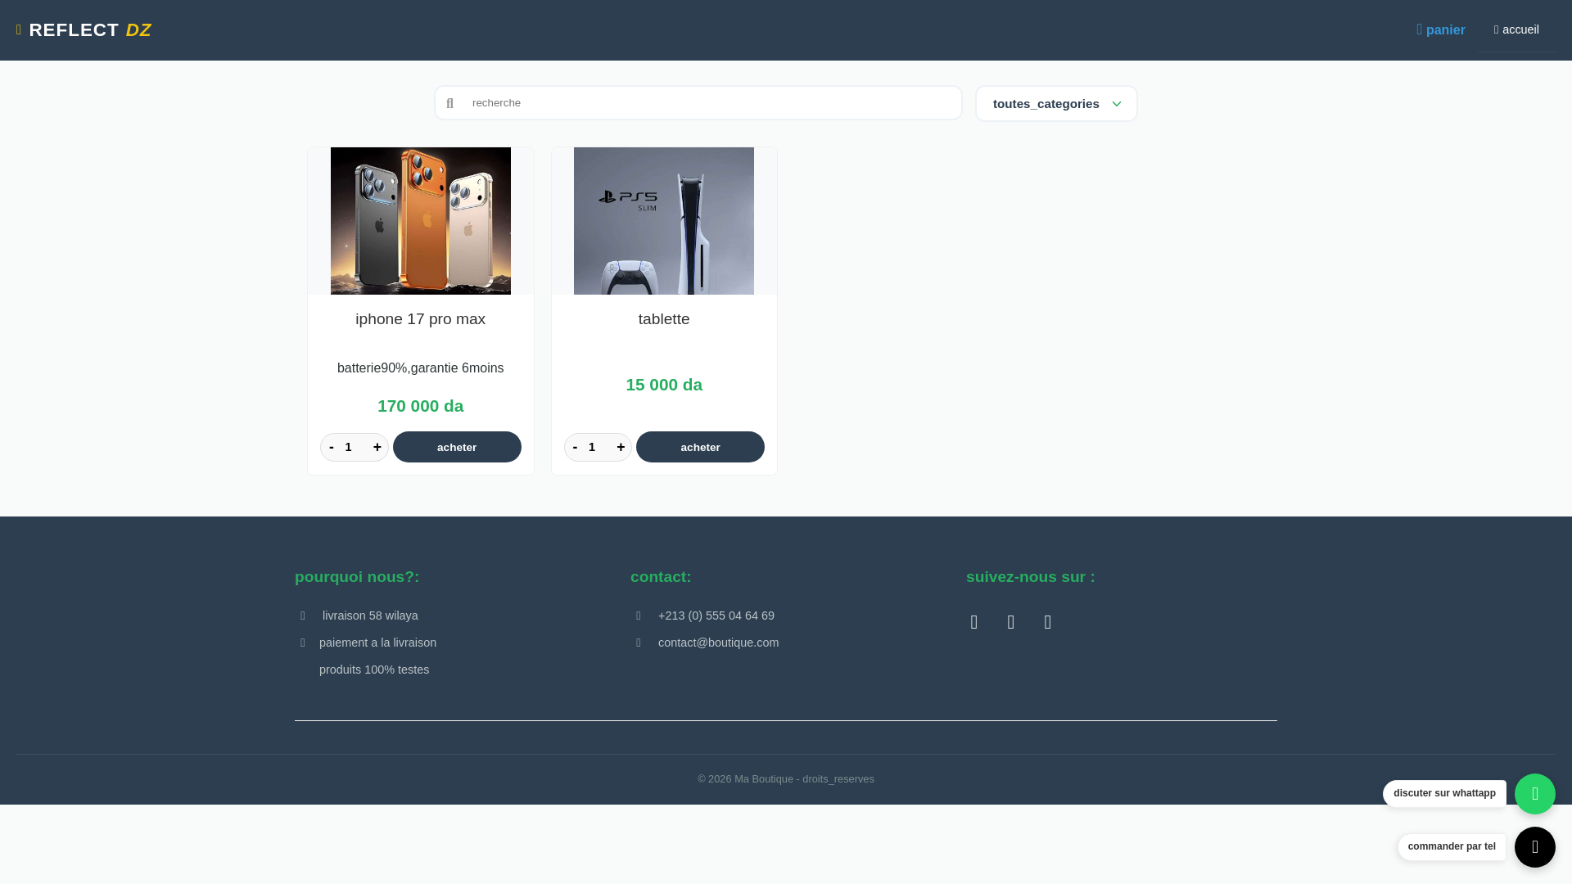Click the dark phone order floating button

(1535, 847)
